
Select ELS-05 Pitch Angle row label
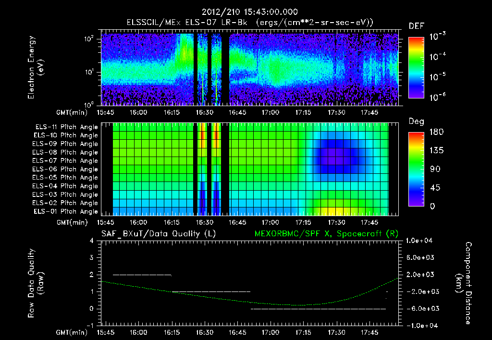click(65, 178)
